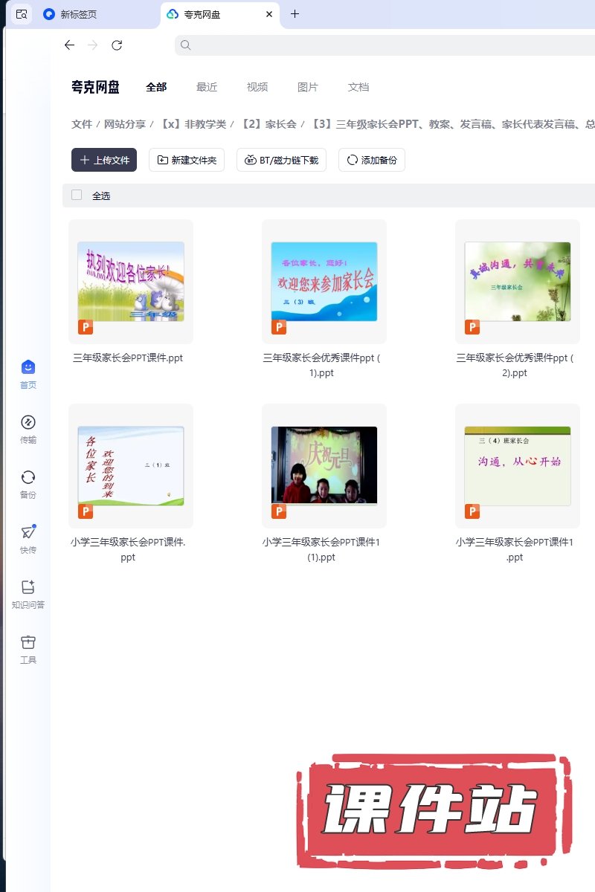Open the 知识问答 Q&A sidebar icon
The width and height of the screenshot is (595, 892).
pyautogui.click(x=28, y=588)
